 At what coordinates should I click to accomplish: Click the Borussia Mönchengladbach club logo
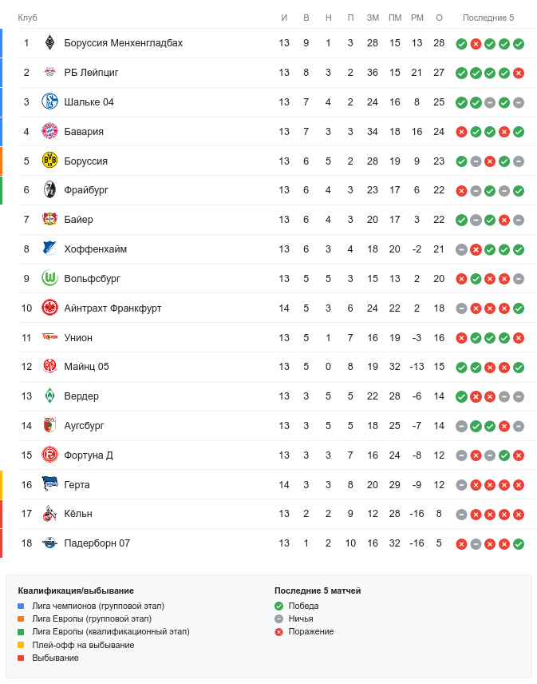pyautogui.click(x=49, y=43)
